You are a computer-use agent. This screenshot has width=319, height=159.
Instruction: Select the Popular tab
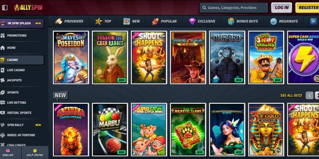pos(164,21)
